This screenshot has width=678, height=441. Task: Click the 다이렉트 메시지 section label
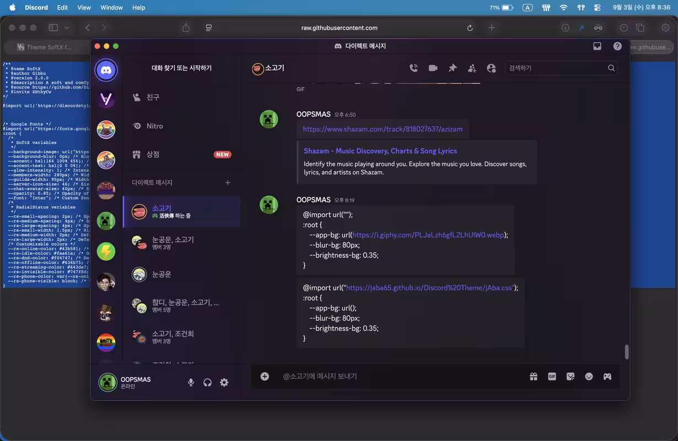152,182
